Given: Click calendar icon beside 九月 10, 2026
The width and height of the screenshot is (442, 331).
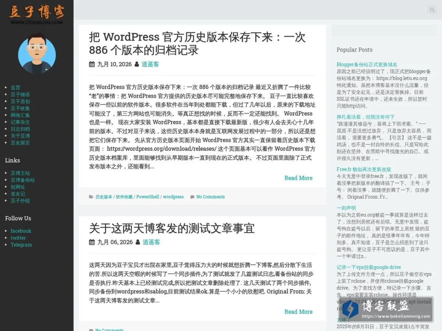Looking at the screenshot, I should pos(92,64).
